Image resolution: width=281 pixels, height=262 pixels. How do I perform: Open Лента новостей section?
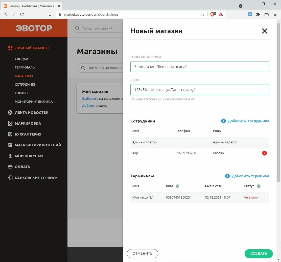pyautogui.click(x=32, y=113)
